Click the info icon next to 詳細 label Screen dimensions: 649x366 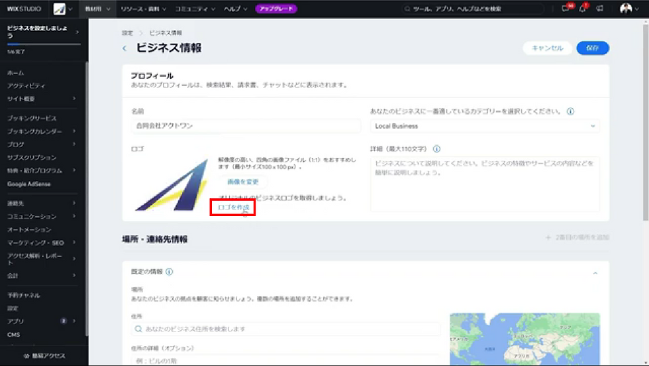[436, 149]
